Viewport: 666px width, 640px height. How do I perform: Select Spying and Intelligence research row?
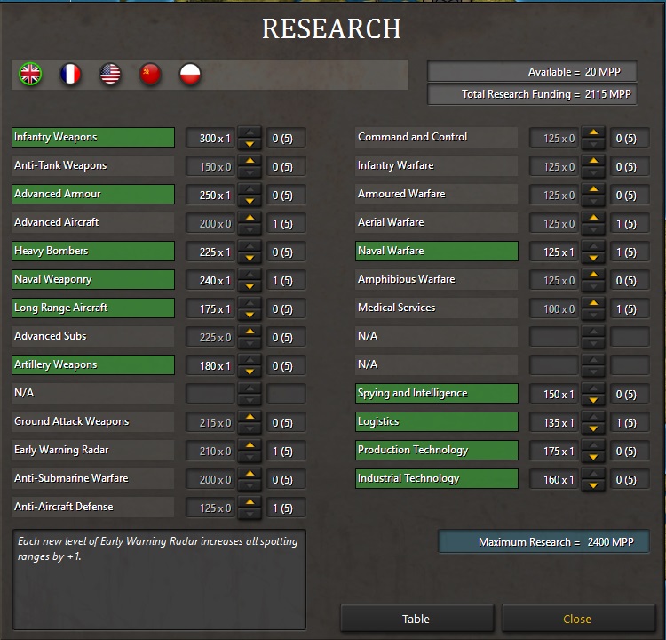[437, 394]
